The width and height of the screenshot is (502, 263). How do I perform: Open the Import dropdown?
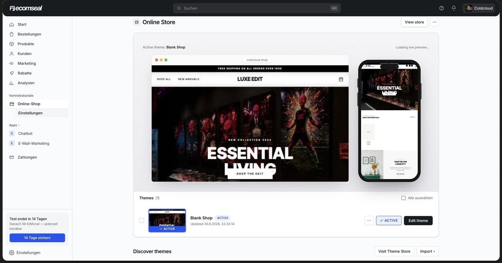[427, 251]
